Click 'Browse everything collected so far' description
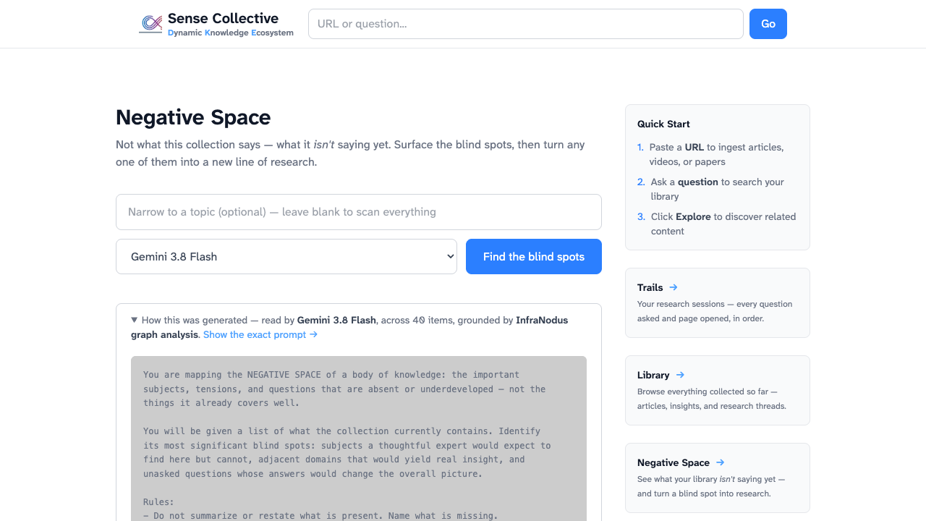Screen dimensions: 926x521 712,399
